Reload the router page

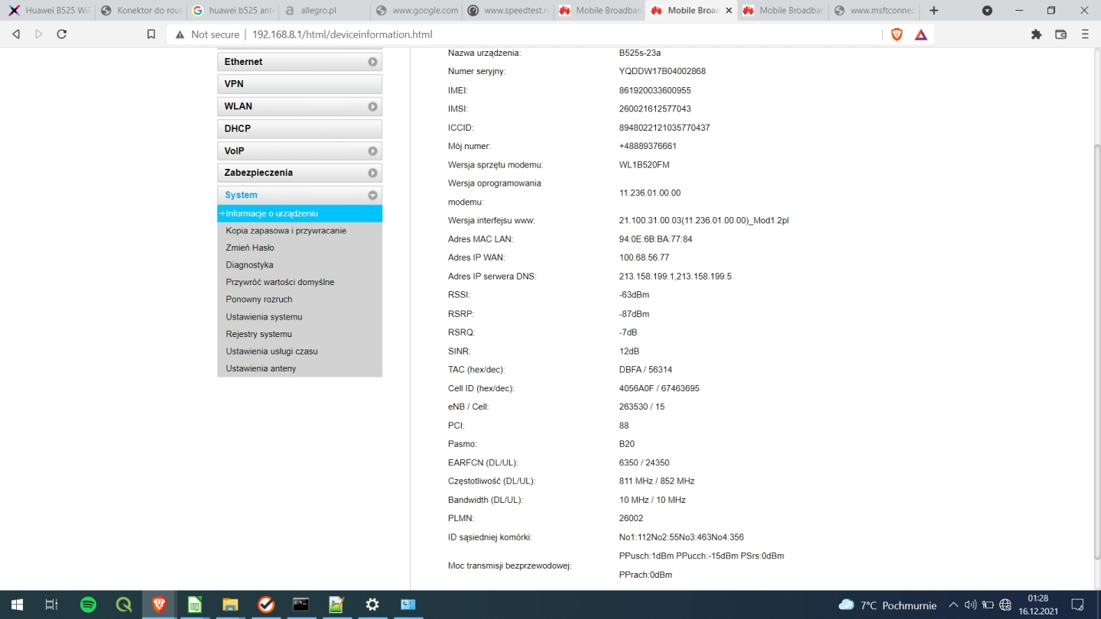point(62,34)
